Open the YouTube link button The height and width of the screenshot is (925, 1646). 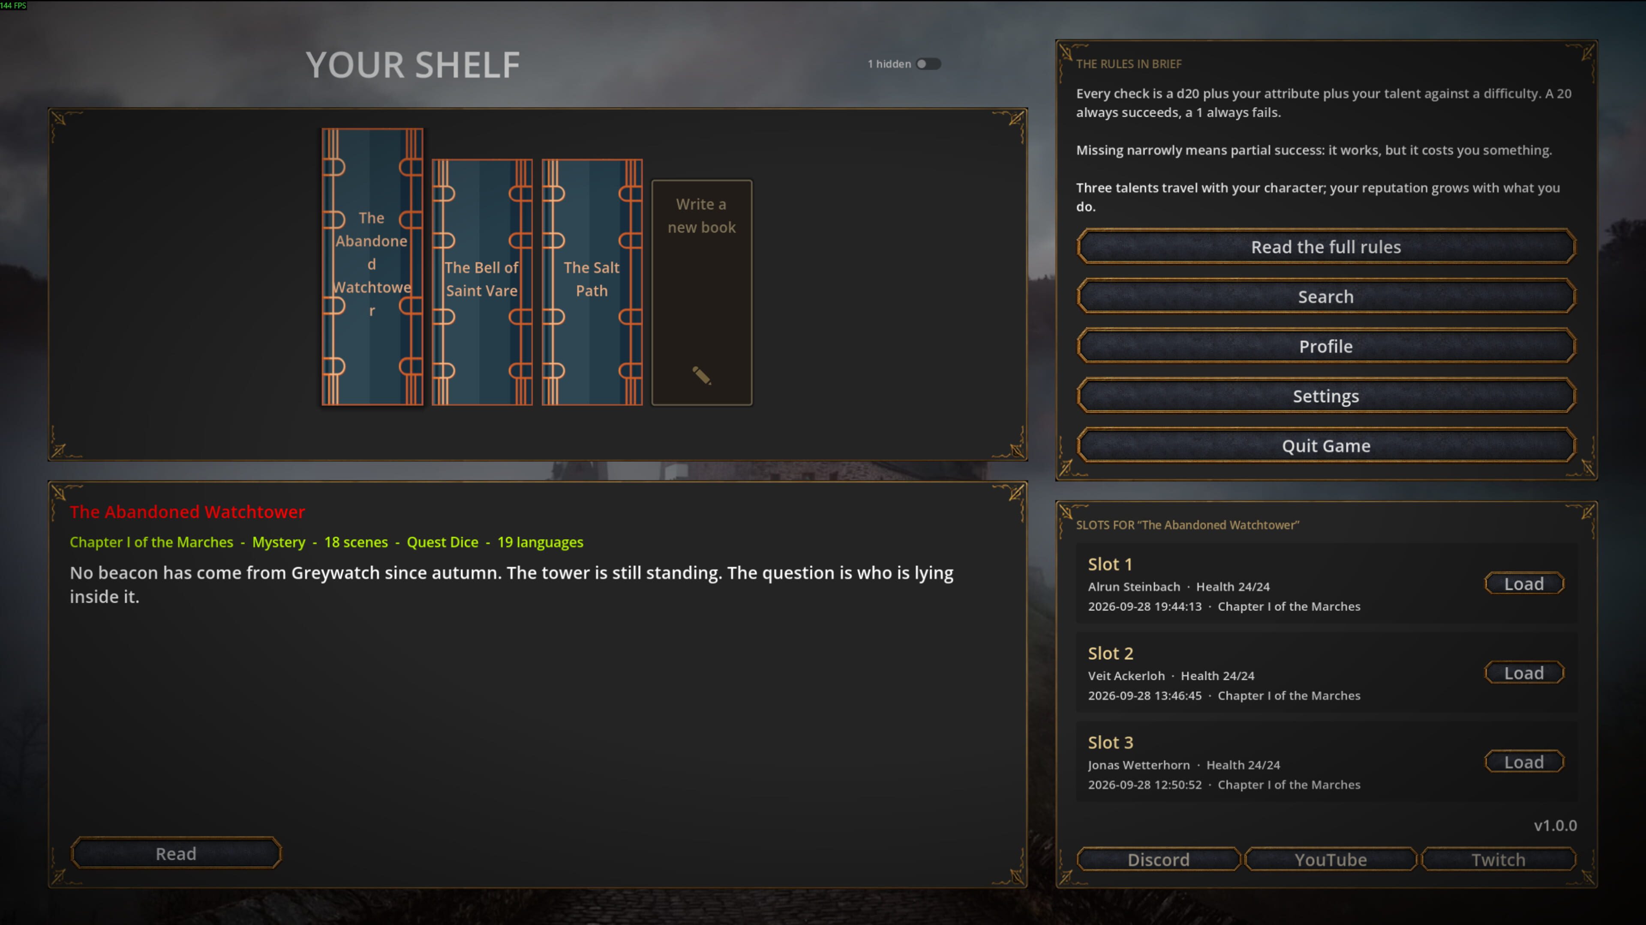[x=1331, y=859]
